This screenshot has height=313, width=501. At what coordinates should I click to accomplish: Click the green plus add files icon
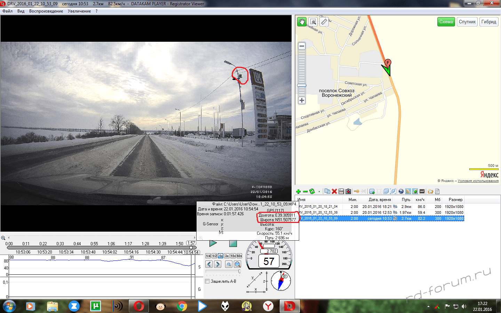point(298,191)
